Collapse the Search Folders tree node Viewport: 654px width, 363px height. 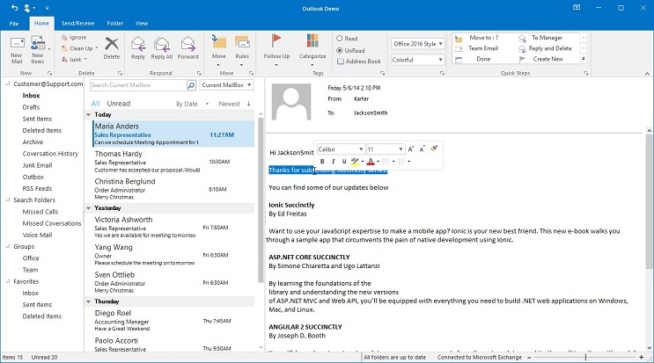point(8,200)
